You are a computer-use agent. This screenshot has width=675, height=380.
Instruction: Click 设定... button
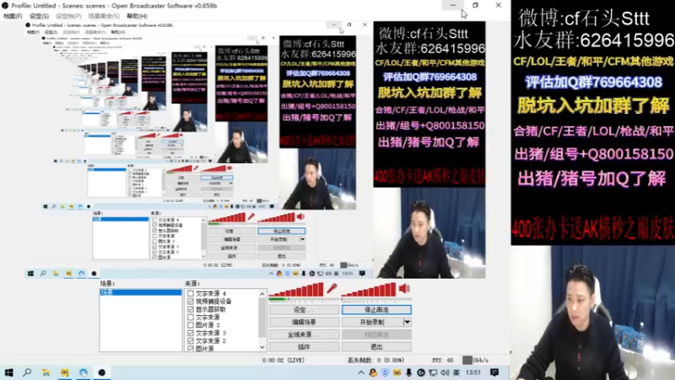click(304, 310)
